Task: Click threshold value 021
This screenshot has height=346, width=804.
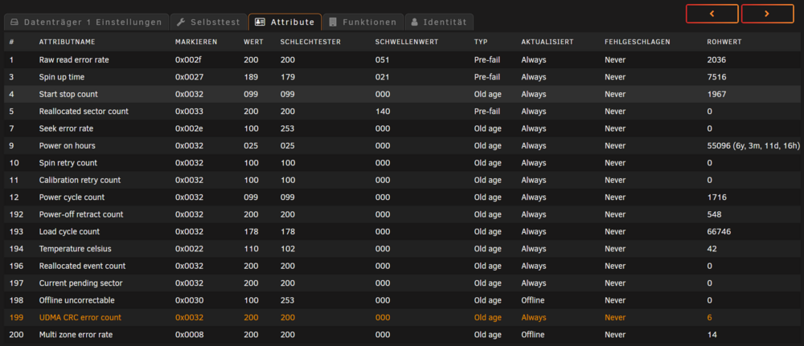Action: 383,77
